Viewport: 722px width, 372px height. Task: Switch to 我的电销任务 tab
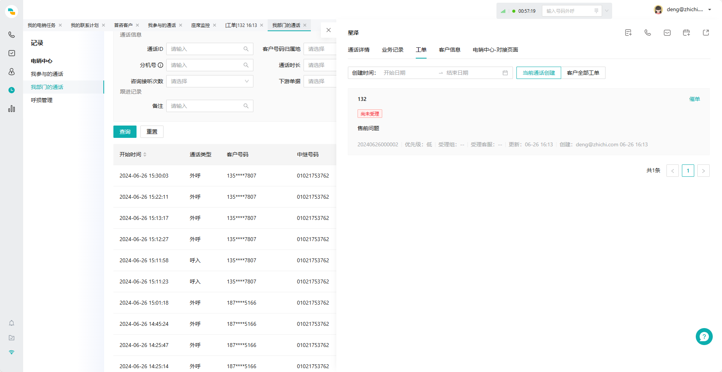coord(41,25)
